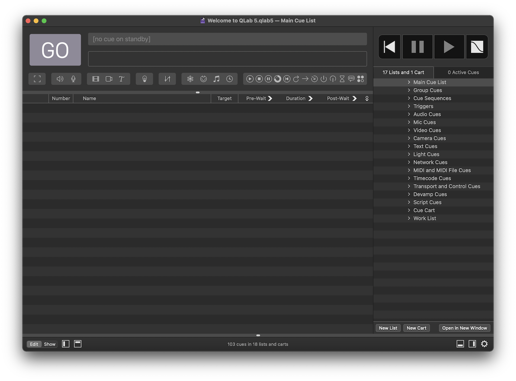
Task: Add a Timecode cue from the toolbar
Action: [230, 79]
